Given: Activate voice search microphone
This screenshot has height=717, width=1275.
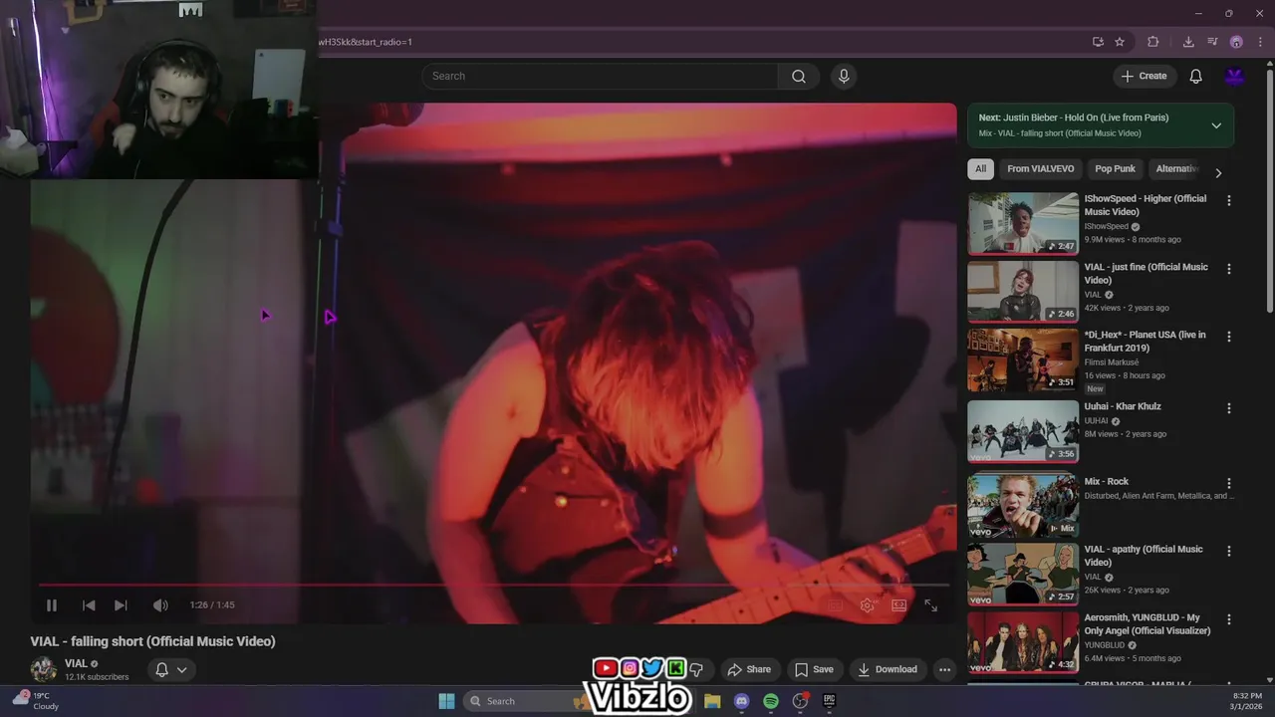Looking at the screenshot, I should point(844,77).
